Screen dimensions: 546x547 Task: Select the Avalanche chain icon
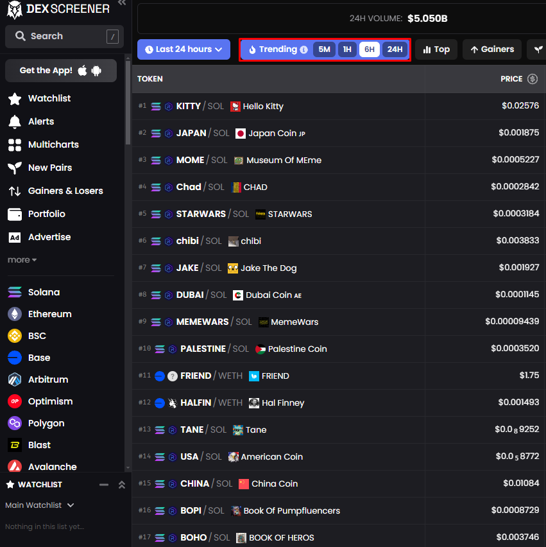[13, 467]
